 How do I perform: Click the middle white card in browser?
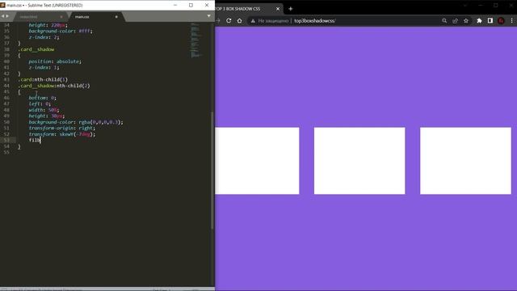[x=359, y=161]
